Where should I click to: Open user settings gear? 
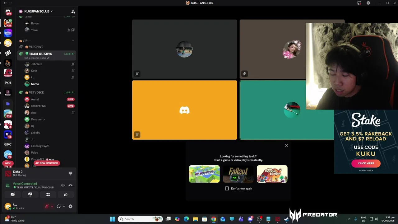click(x=70, y=206)
